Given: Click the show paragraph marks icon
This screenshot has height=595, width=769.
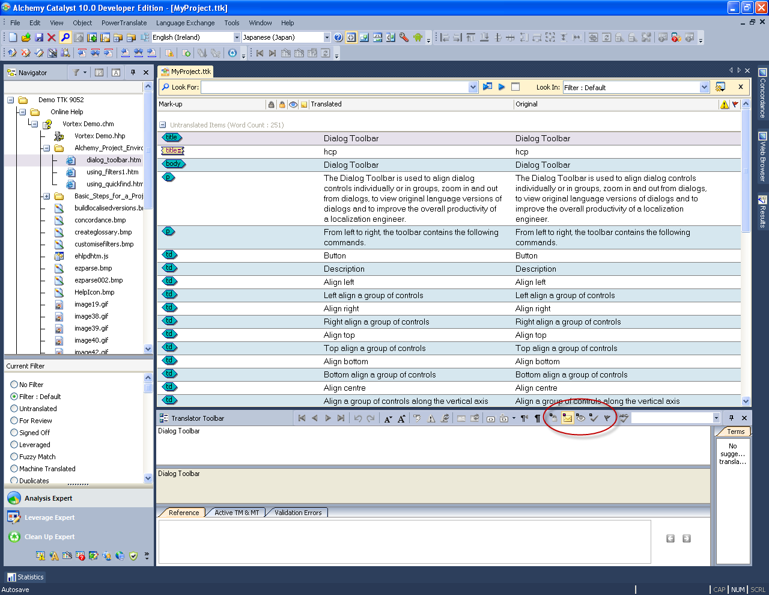Looking at the screenshot, I should 538,418.
